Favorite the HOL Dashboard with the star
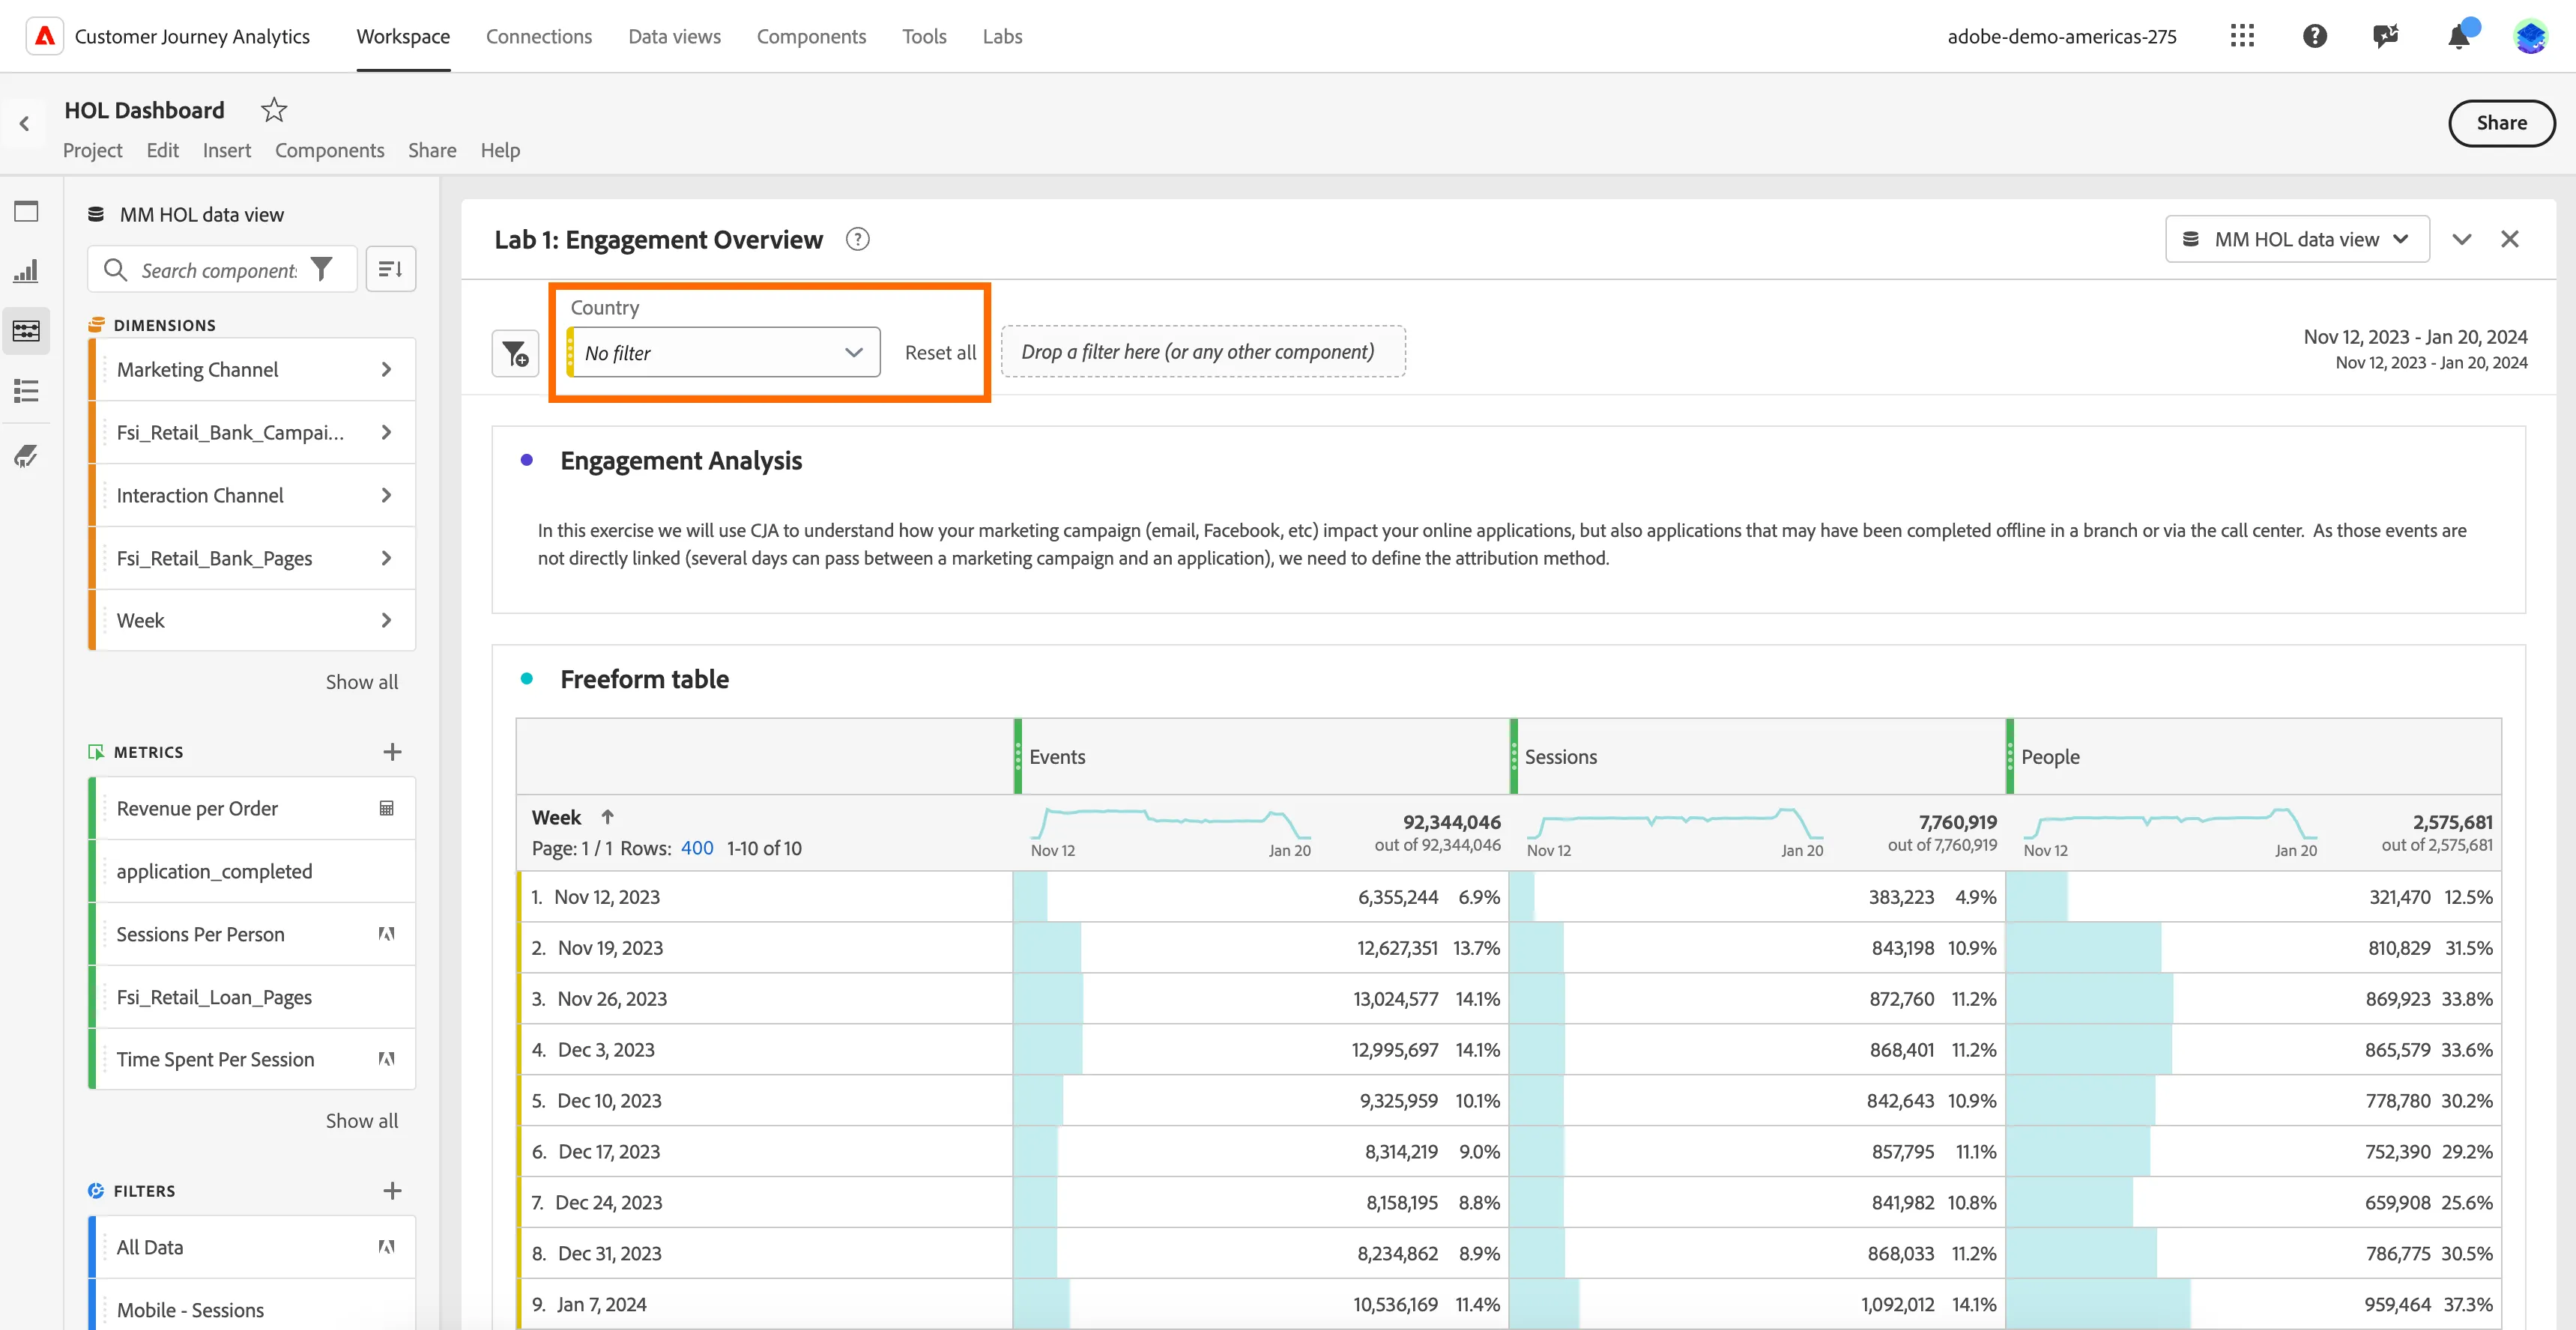 [x=273, y=110]
